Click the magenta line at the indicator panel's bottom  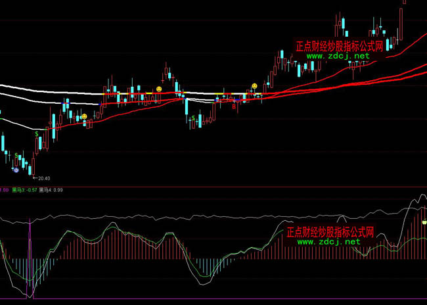(213, 298)
